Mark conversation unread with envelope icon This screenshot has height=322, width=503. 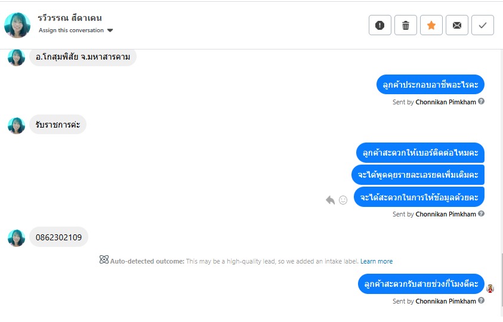click(457, 25)
